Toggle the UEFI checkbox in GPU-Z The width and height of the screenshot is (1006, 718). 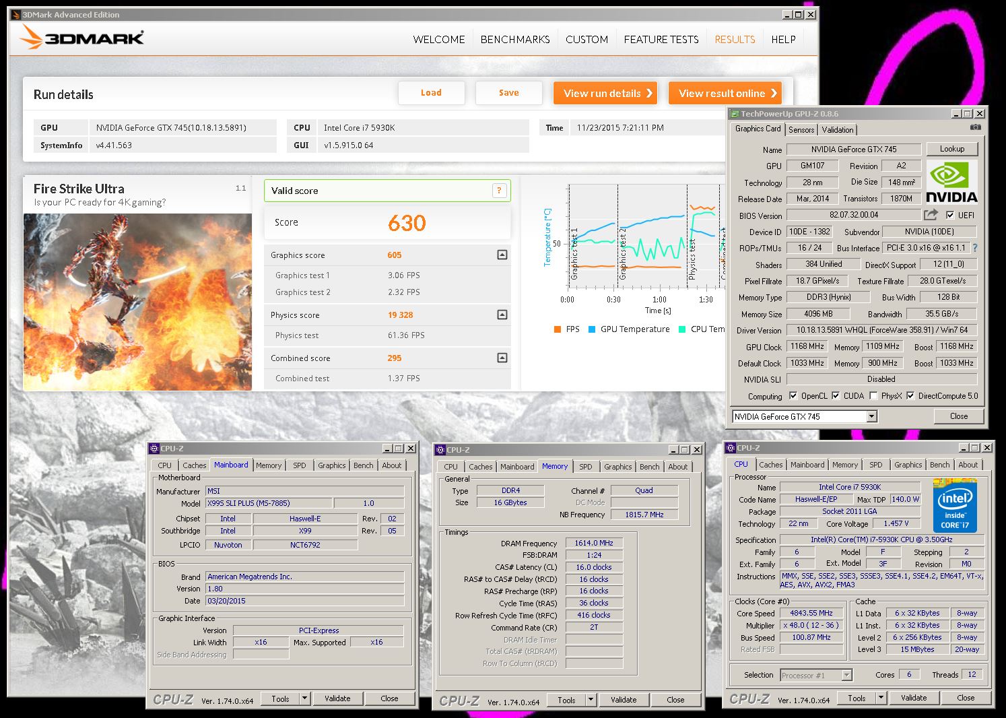[x=949, y=216]
